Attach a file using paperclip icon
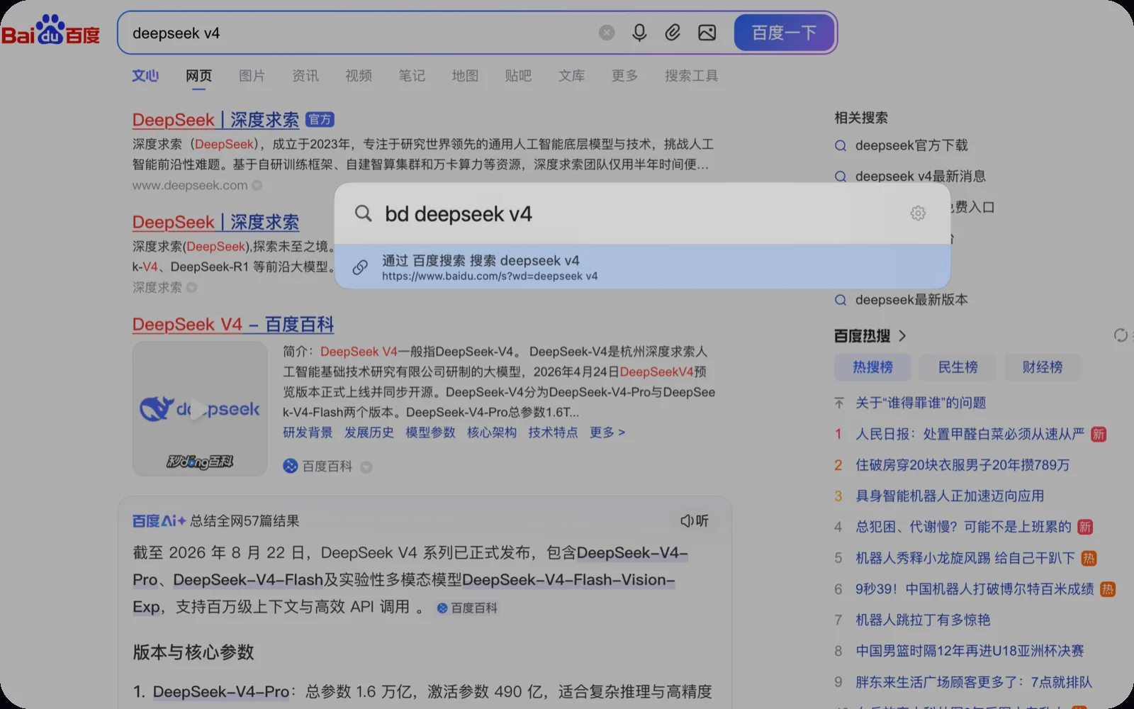1134x709 pixels. click(x=673, y=33)
